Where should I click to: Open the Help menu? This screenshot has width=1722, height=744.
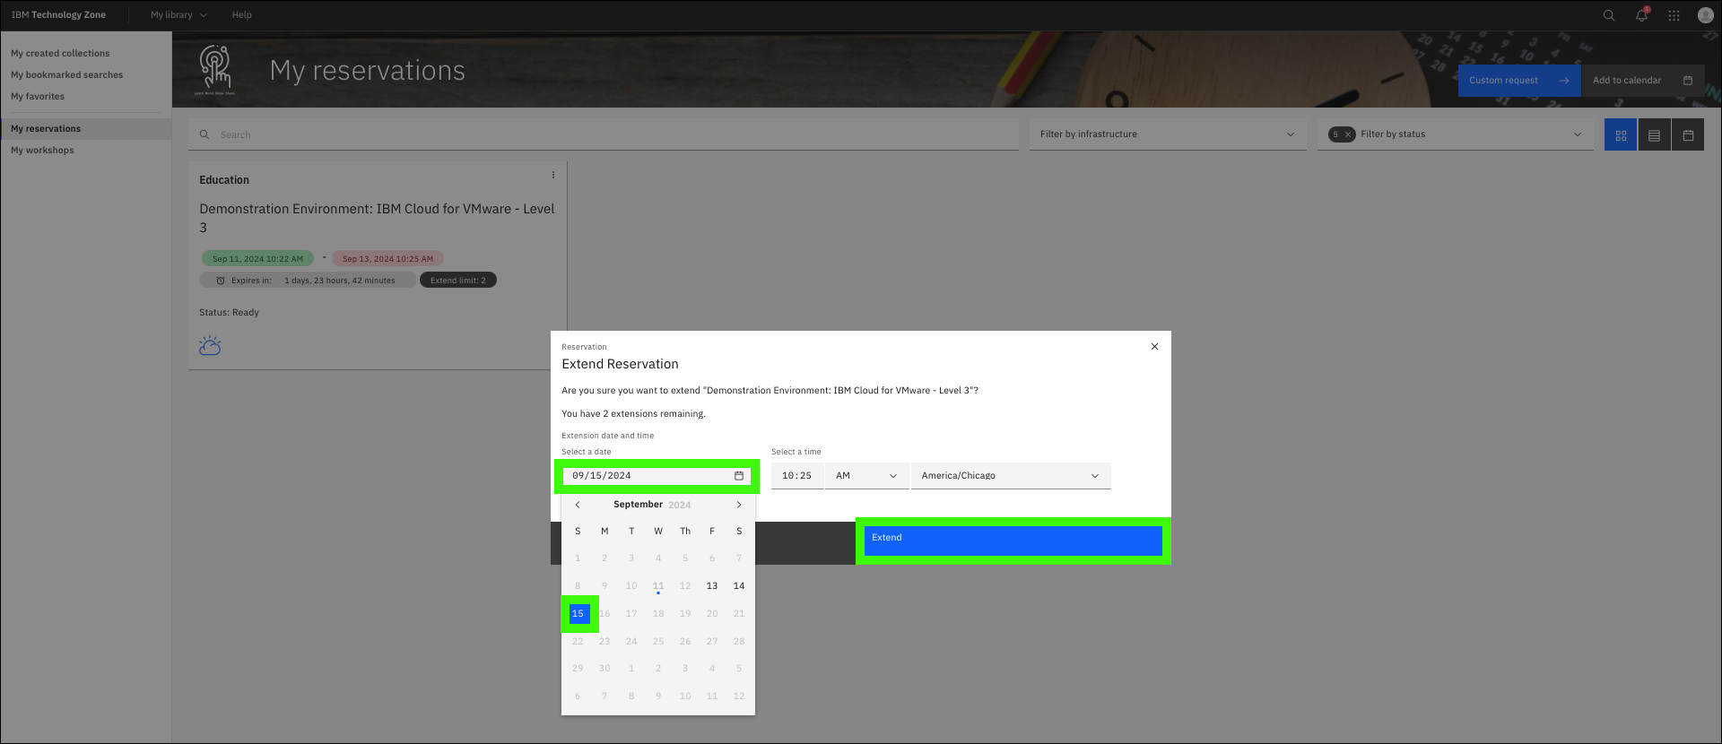point(242,15)
